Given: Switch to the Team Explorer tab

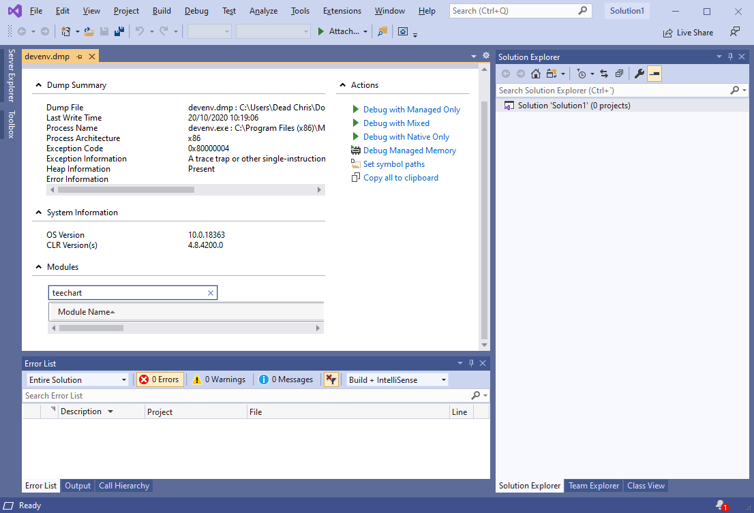Looking at the screenshot, I should click(594, 486).
